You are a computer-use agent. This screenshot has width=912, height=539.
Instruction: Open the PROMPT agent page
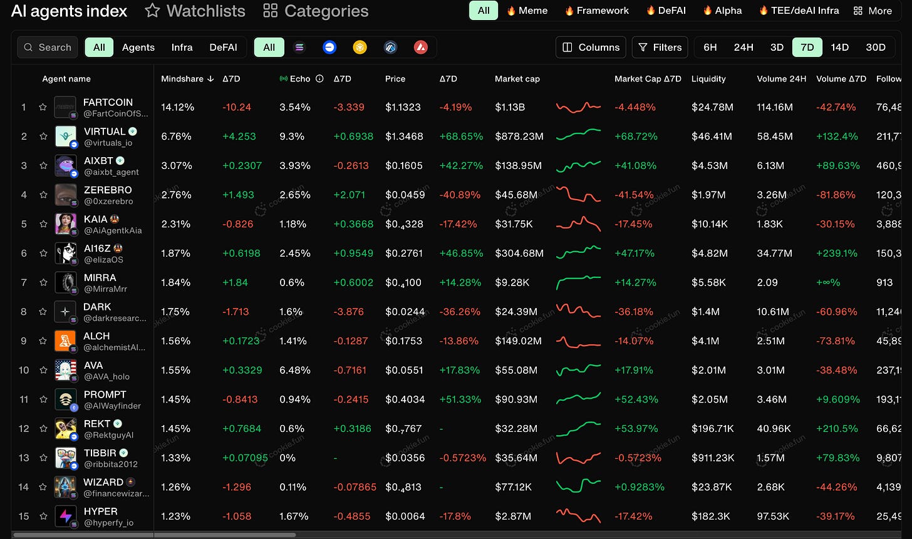point(105,394)
